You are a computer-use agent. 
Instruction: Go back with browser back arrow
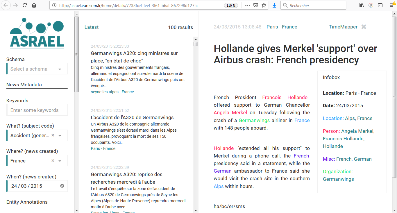6,5
